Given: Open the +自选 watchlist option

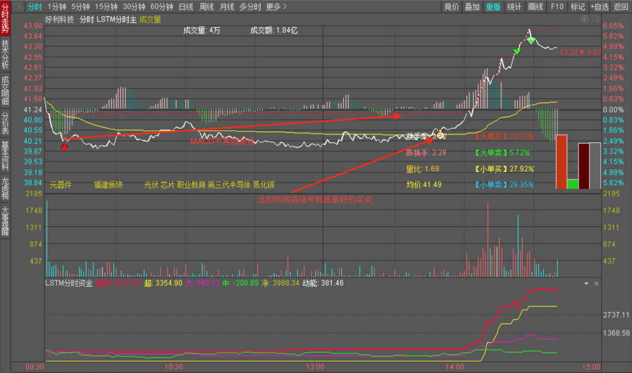Looking at the screenshot, I should click(599, 7).
